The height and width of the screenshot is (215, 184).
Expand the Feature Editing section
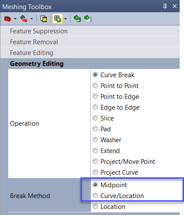tap(90, 53)
